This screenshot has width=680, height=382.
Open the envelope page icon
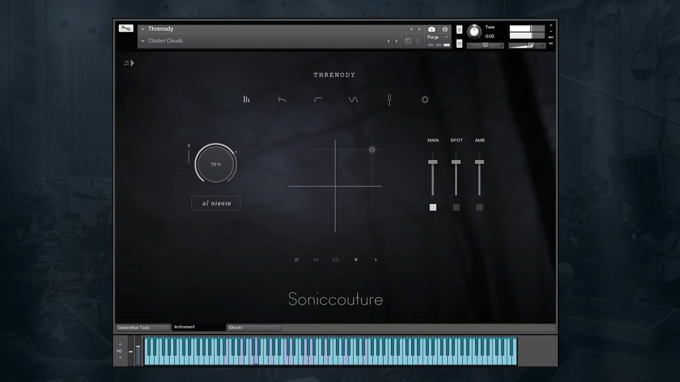pos(282,99)
